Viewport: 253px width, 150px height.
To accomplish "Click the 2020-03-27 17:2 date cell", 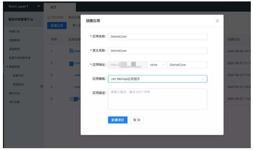I will click(239, 99).
